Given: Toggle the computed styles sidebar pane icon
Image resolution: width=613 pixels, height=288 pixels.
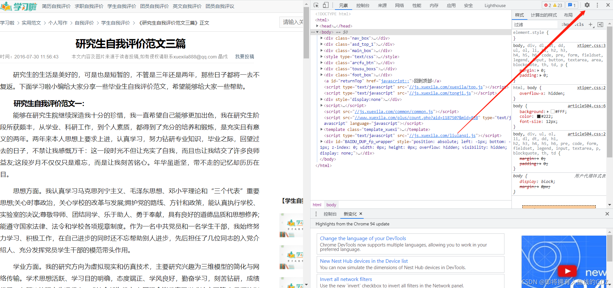Looking at the screenshot, I should tap(600, 25).
